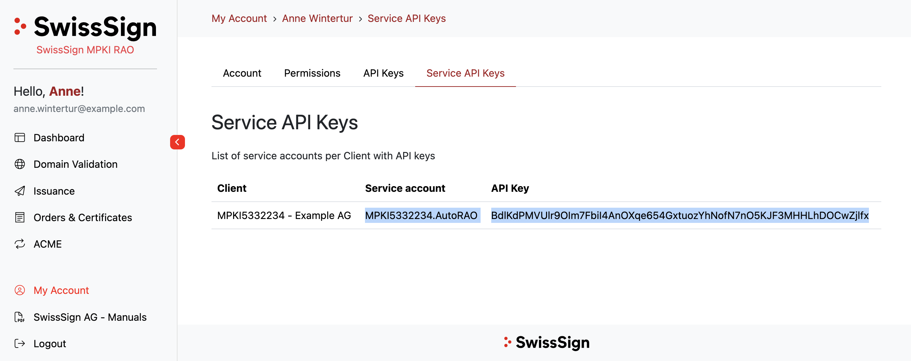
Task: Click the highlighted API key value
Action: (x=680, y=215)
